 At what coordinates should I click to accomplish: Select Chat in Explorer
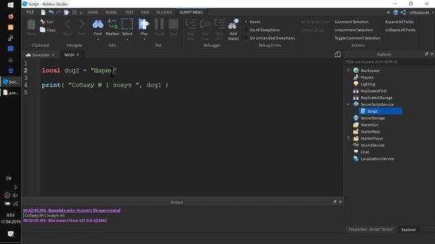[364, 152]
